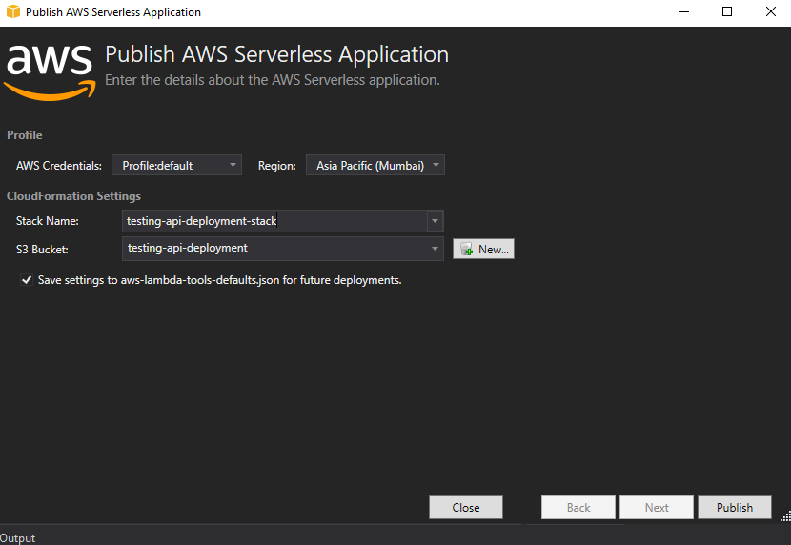
Task: Minimize the Publish AWS Serverless Application window
Action: pos(684,11)
